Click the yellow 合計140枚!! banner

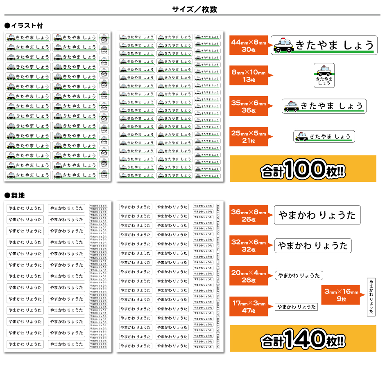click(x=303, y=339)
